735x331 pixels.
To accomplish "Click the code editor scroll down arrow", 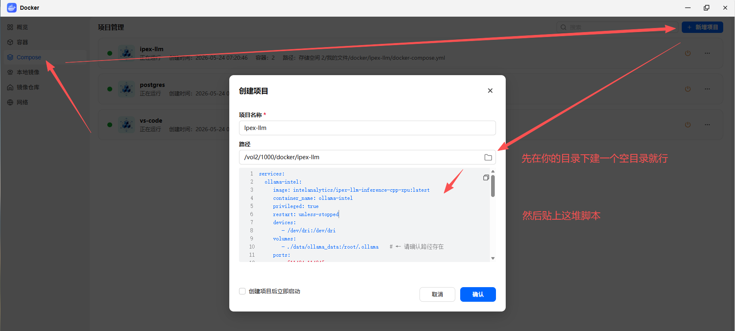I will coord(493,258).
